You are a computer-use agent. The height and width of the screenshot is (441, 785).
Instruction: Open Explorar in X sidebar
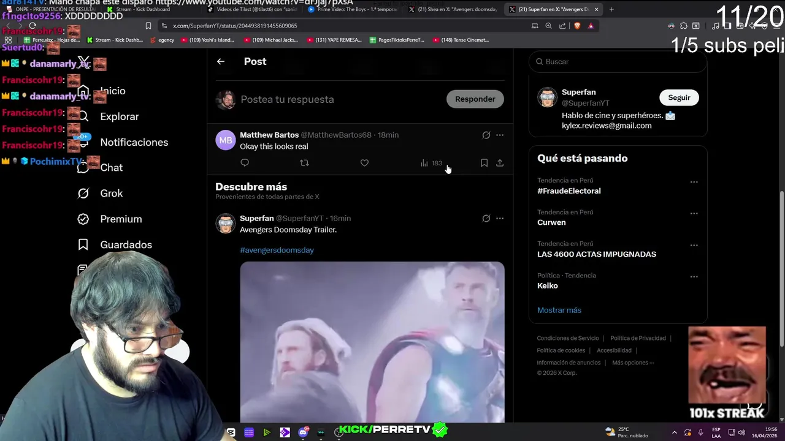[x=108, y=116]
